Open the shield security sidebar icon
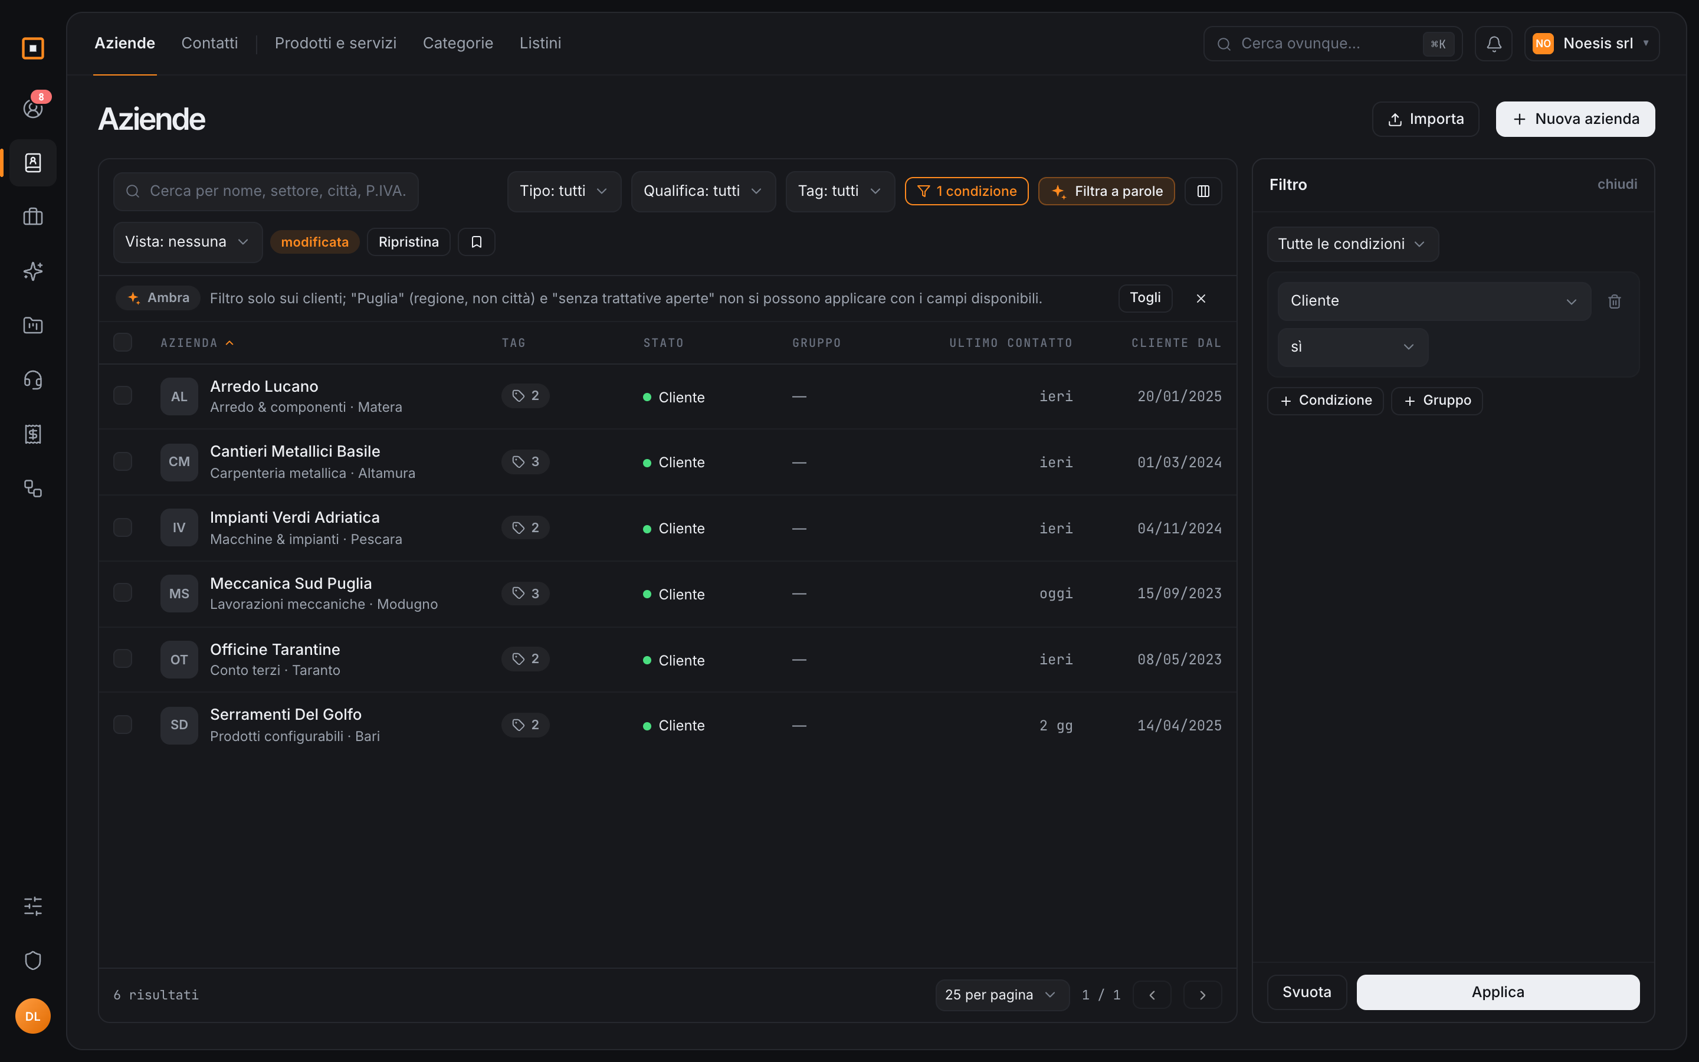This screenshot has height=1062, width=1699. click(33, 960)
